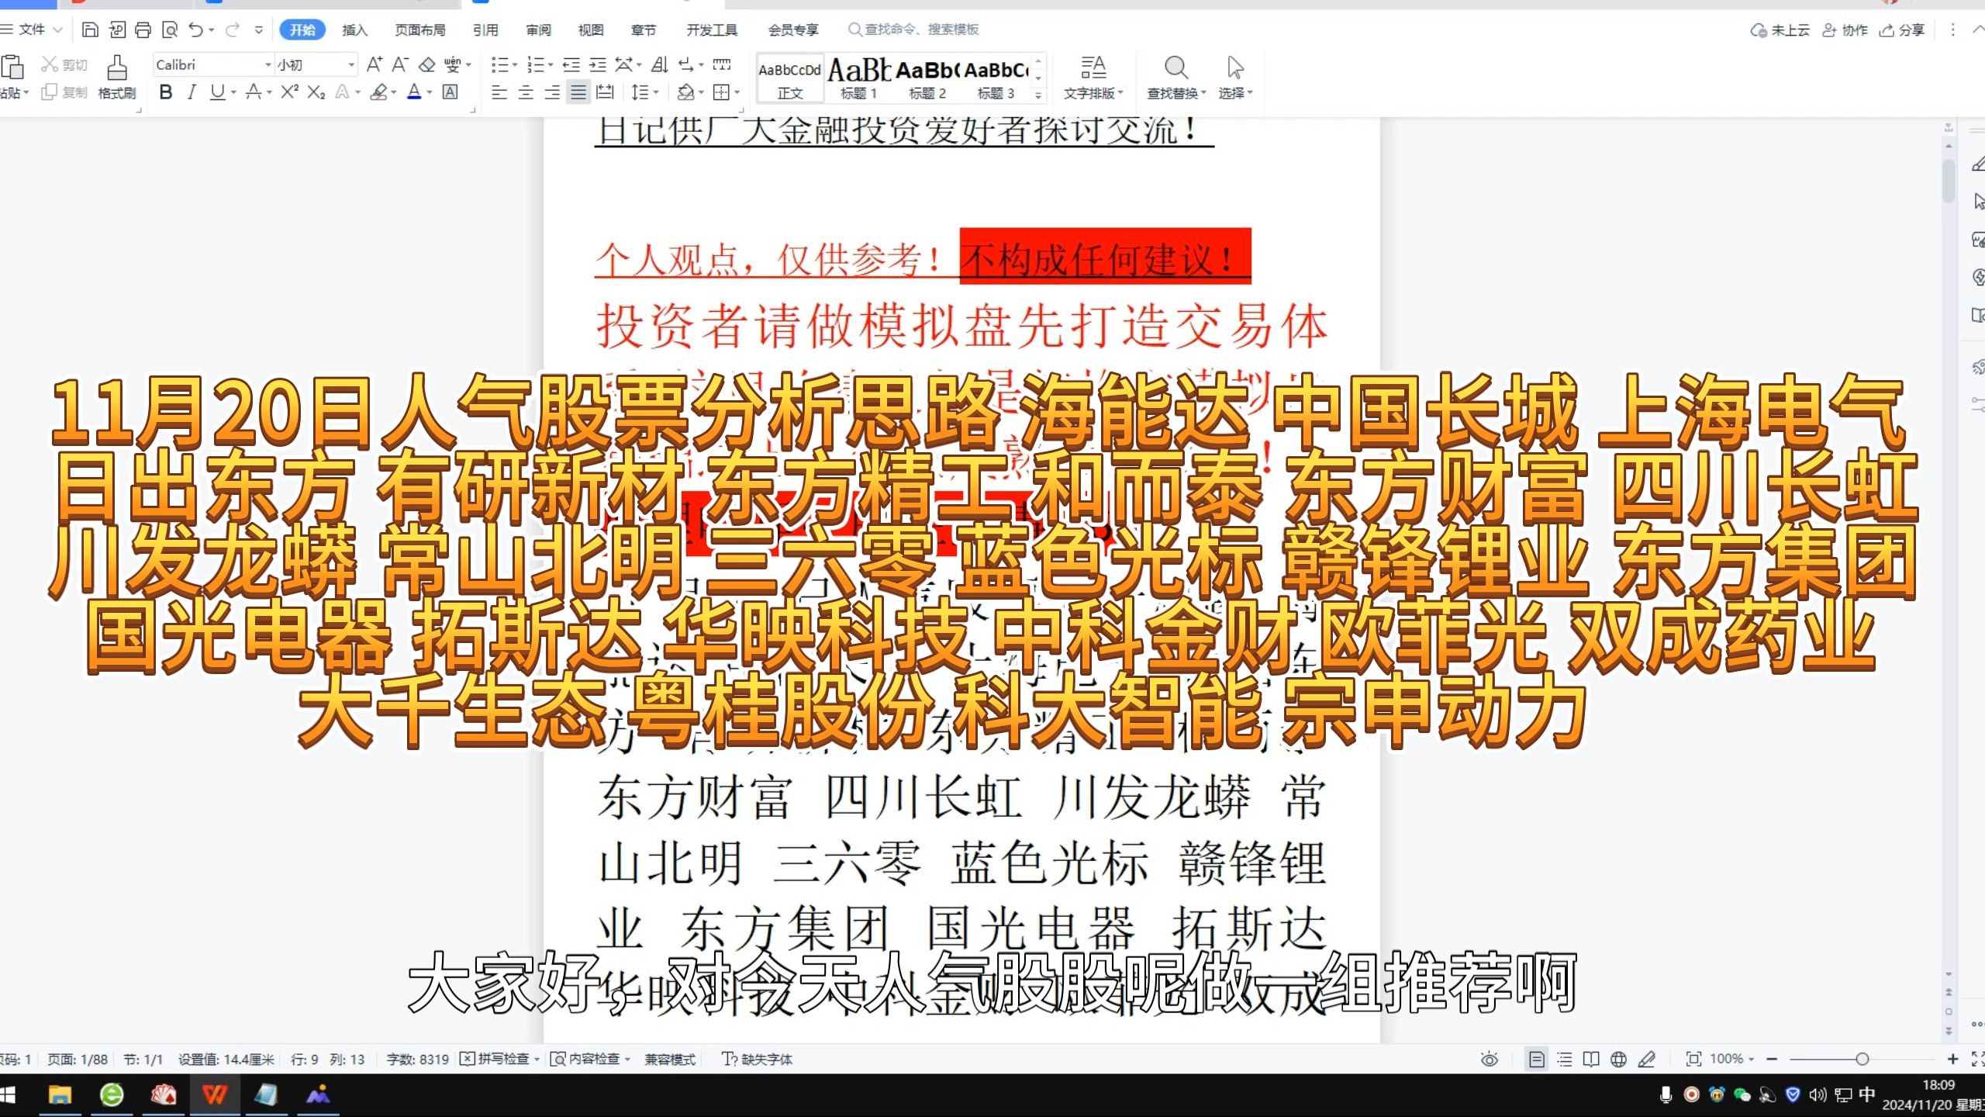This screenshot has height=1117, width=1985.
Task: Apply the 正文 body style
Action: coord(790,78)
